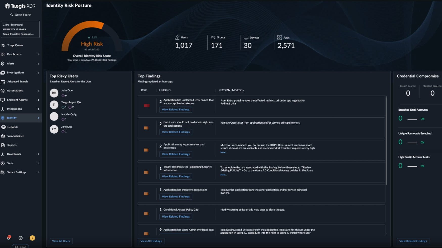Viewport: 442px width, 248px height.
Task: Open John Doe risky user entry
Action: coord(67,90)
